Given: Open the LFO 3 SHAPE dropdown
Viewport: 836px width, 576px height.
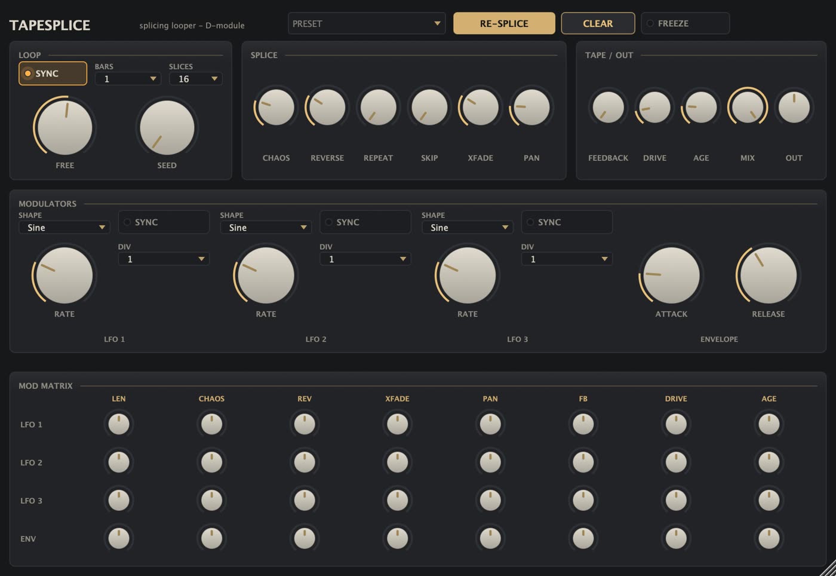Looking at the screenshot, I should tap(467, 228).
